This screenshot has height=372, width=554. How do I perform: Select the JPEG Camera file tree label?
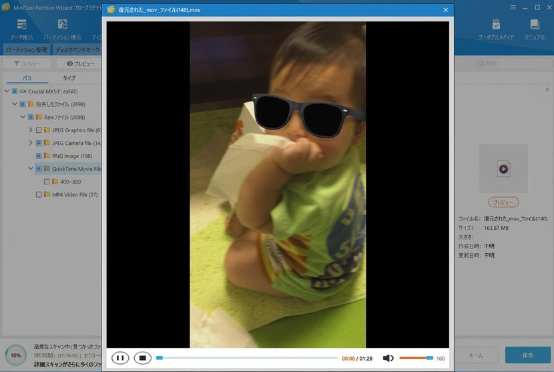77,143
